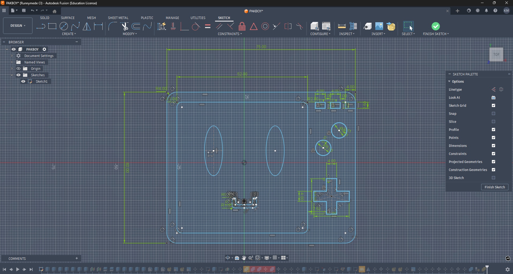Open the Measure ruler tool
Viewport: 513px width, 274px height.
point(342,26)
